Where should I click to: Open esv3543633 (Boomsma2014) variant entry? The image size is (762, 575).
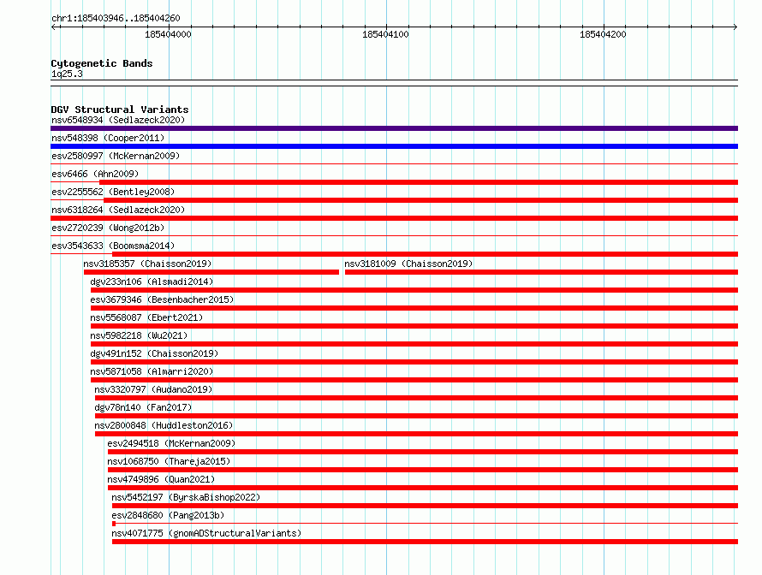pos(113,246)
